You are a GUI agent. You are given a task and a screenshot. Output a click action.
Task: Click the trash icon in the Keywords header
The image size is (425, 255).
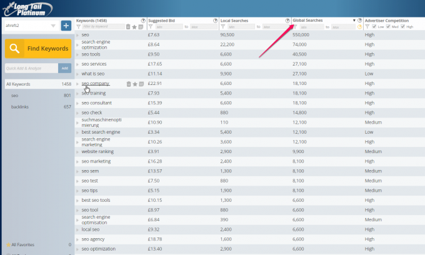coord(128,26)
